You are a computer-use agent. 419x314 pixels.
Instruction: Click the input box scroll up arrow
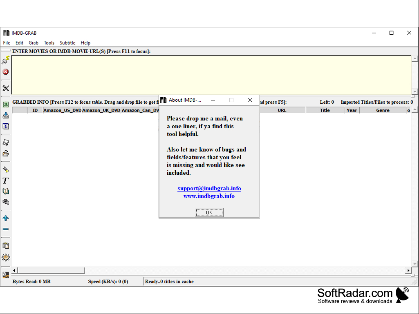coord(415,58)
